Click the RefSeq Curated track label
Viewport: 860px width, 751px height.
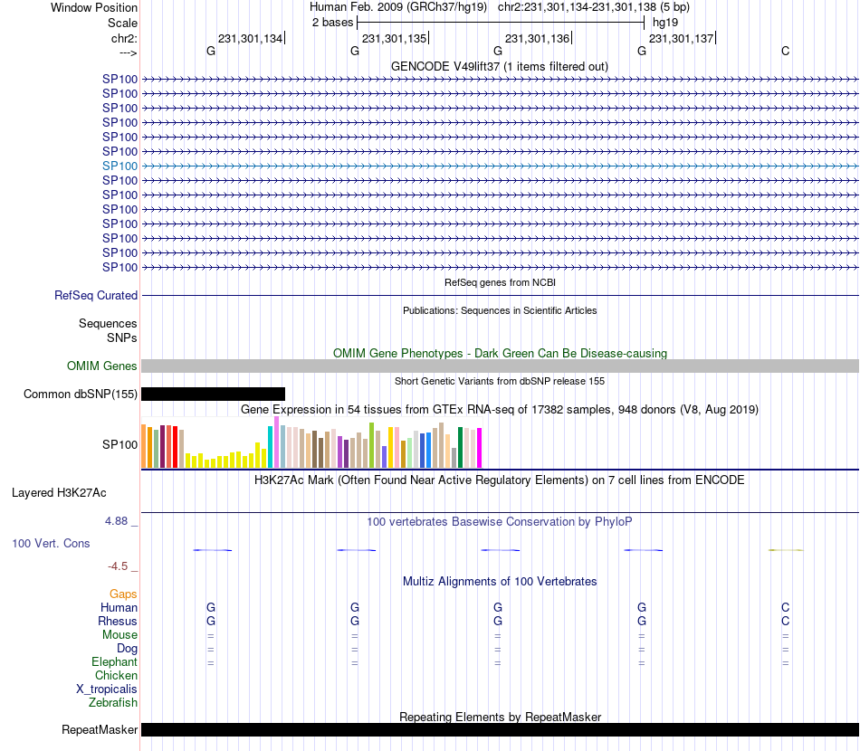click(96, 296)
